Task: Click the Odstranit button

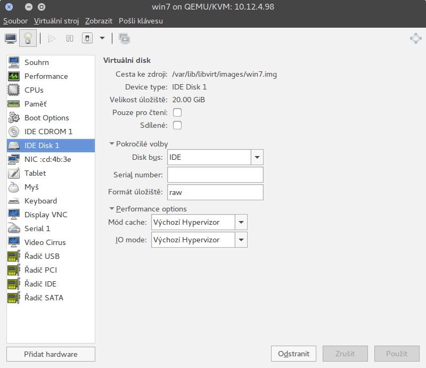Action: click(293, 354)
